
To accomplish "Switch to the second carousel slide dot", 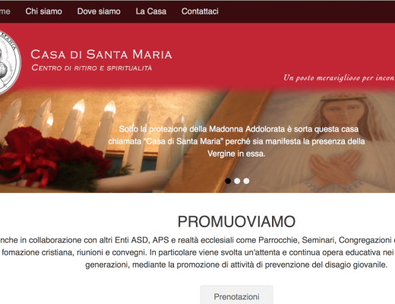I will pyautogui.click(x=237, y=181).
